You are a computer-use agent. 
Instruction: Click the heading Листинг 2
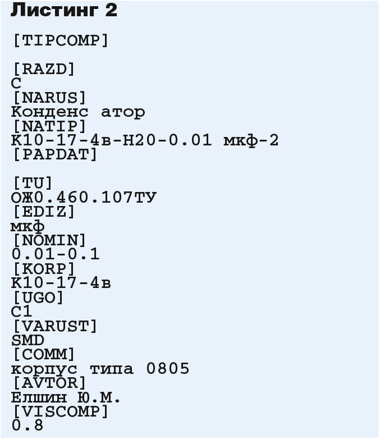(63, 10)
